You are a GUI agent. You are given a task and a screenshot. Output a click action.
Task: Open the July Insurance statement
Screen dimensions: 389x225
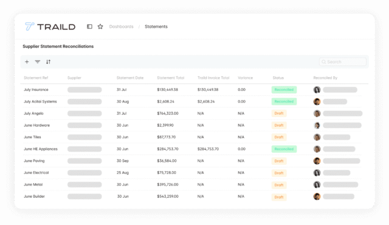click(36, 90)
